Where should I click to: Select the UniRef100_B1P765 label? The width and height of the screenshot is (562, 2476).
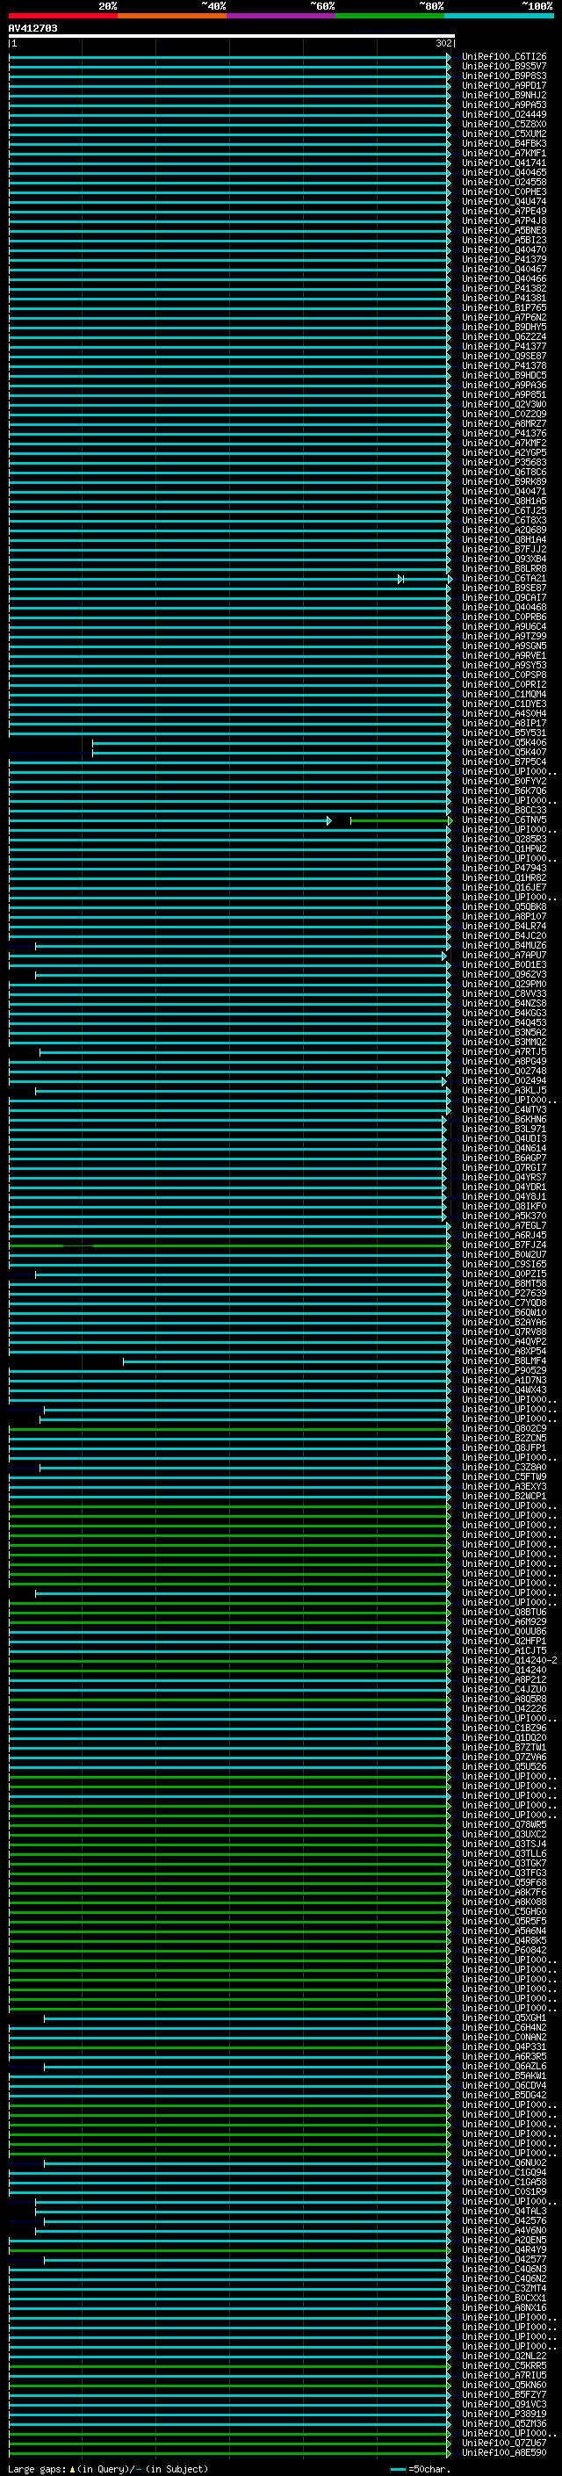(504, 307)
